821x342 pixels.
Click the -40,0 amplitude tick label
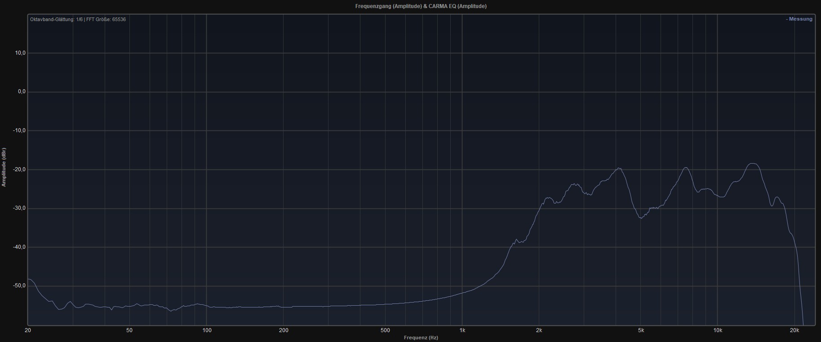[x=19, y=247]
